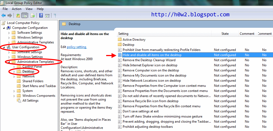273x131 pixels.
Task: Click the Forward arrow in the toolbar
Action: coord(10,16)
